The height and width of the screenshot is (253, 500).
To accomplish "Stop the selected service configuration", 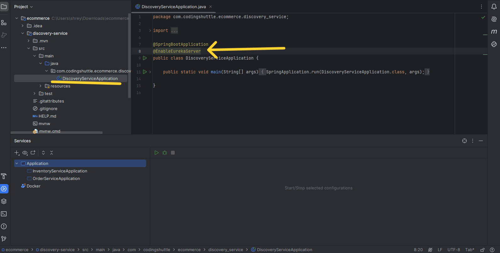I will tap(173, 153).
